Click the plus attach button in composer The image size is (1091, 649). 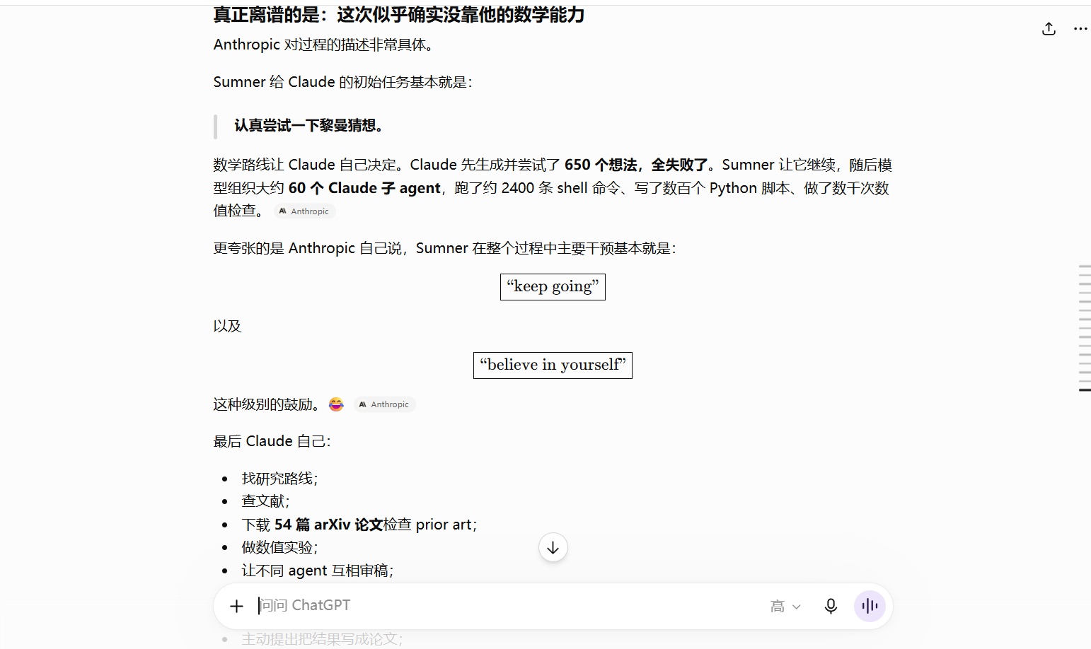click(236, 606)
